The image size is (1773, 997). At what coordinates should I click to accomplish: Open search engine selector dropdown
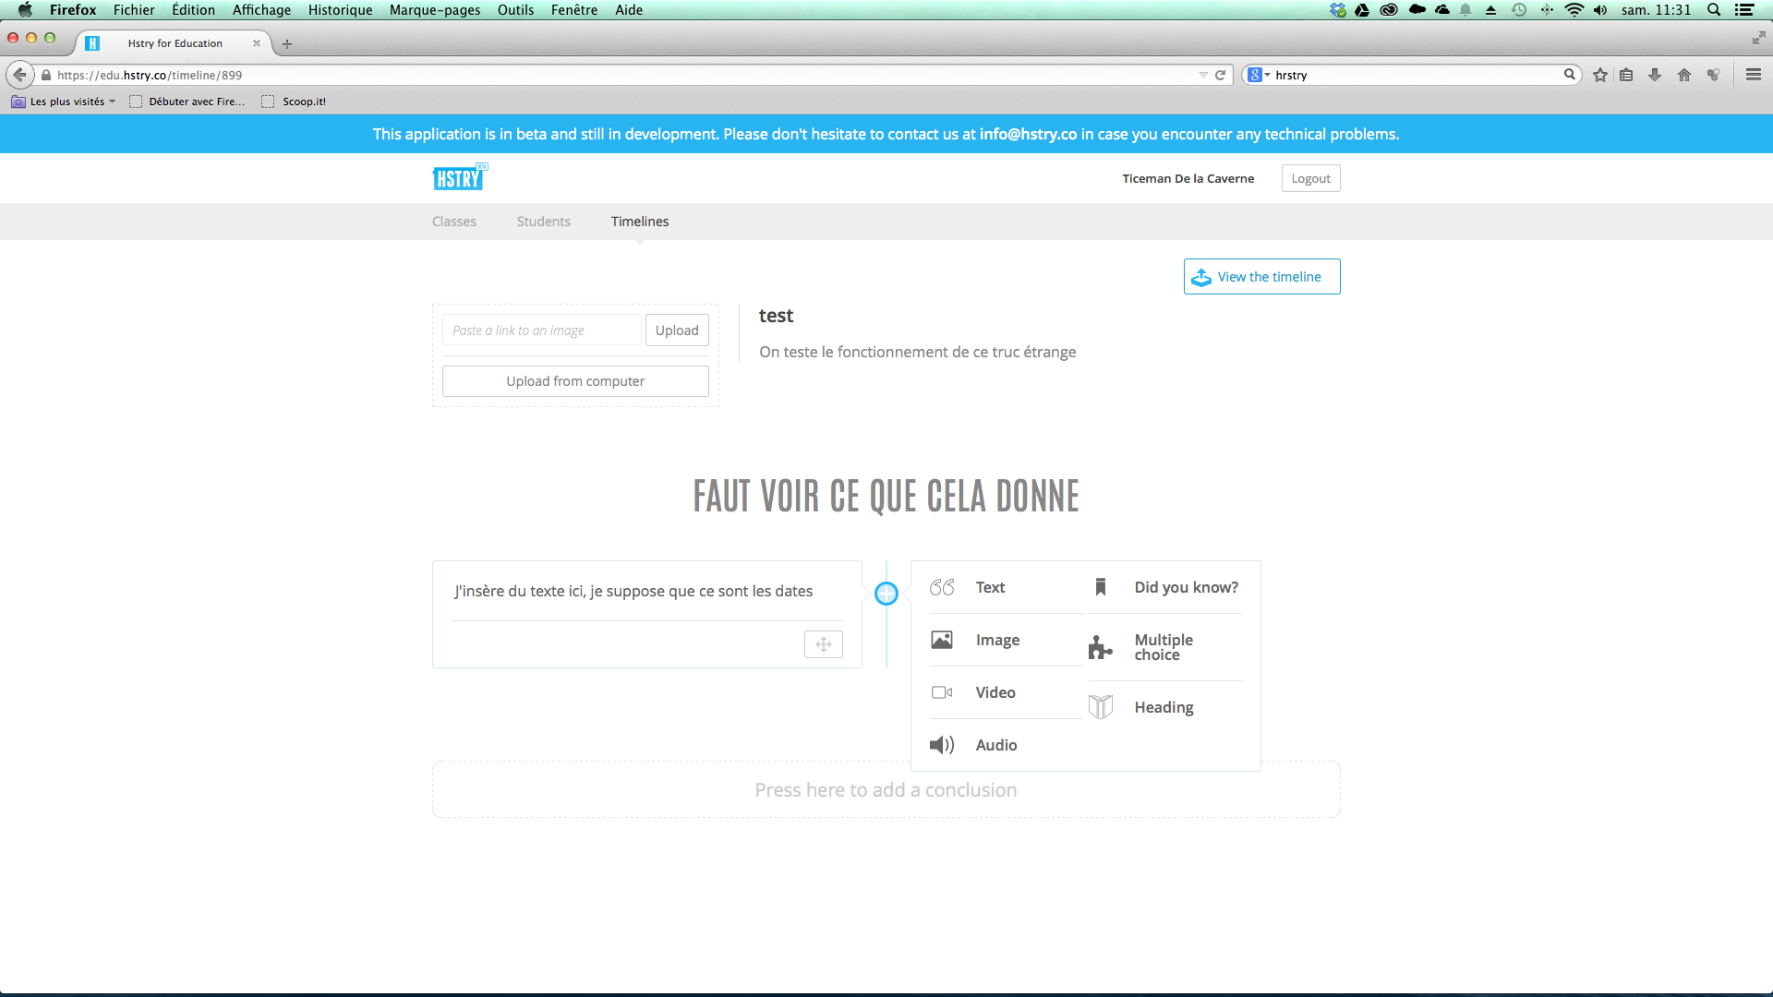(1259, 75)
